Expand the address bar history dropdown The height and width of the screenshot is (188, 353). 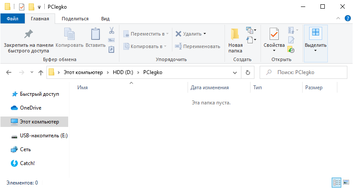pos(235,72)
